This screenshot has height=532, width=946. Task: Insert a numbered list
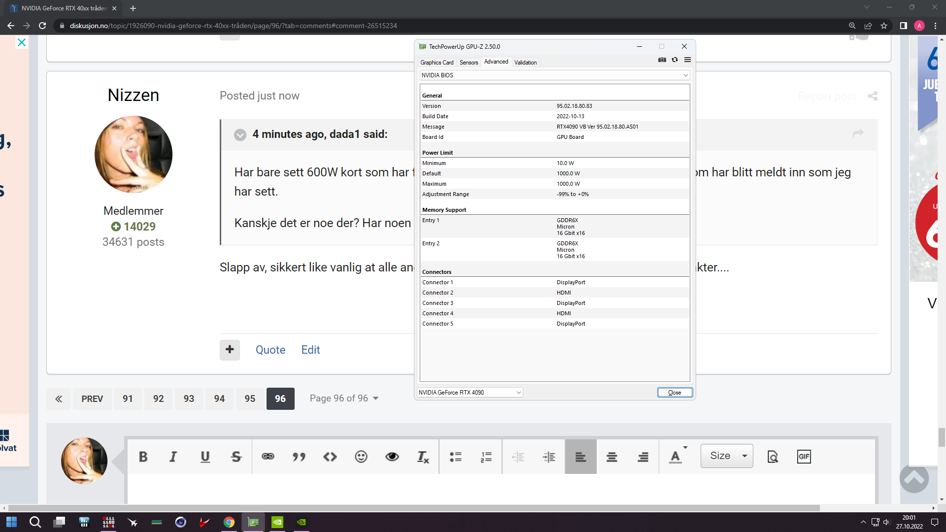(x=486, y=457)
